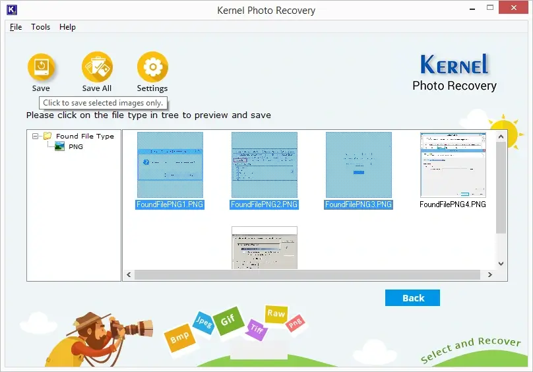
Task: Click the FoundFilePNG1.PNG file name
Action: pyautogui.click(x=170, y=204)
